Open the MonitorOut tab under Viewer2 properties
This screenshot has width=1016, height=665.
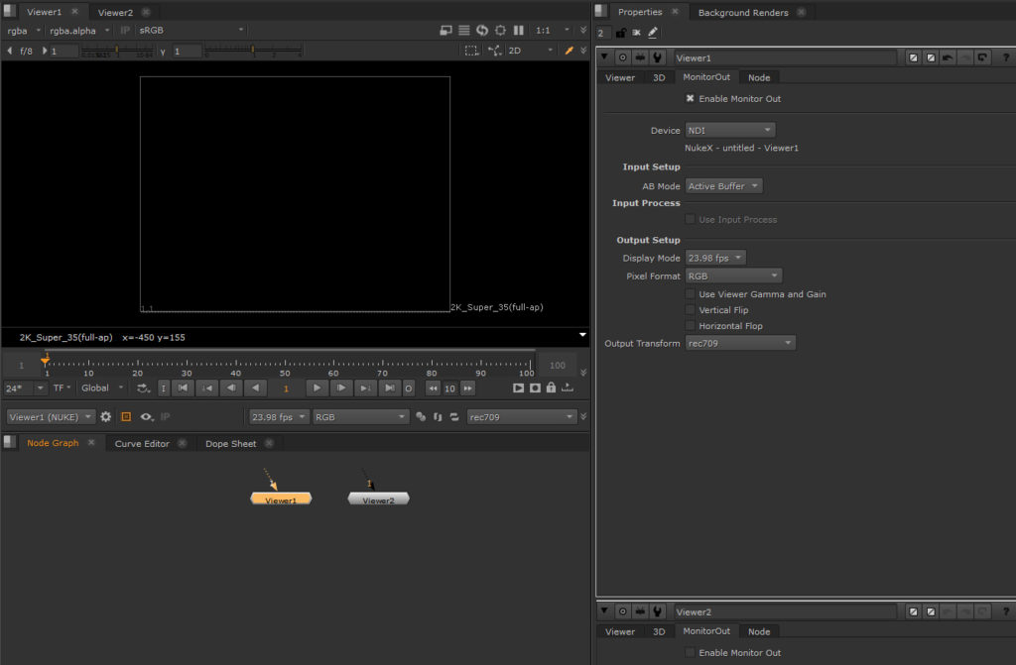pos(706,631)
